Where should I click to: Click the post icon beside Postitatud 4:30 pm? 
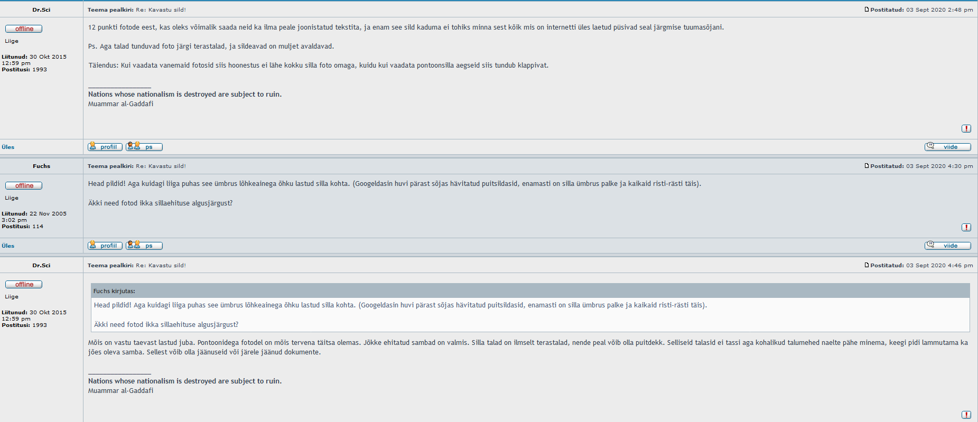pos(867,166)
